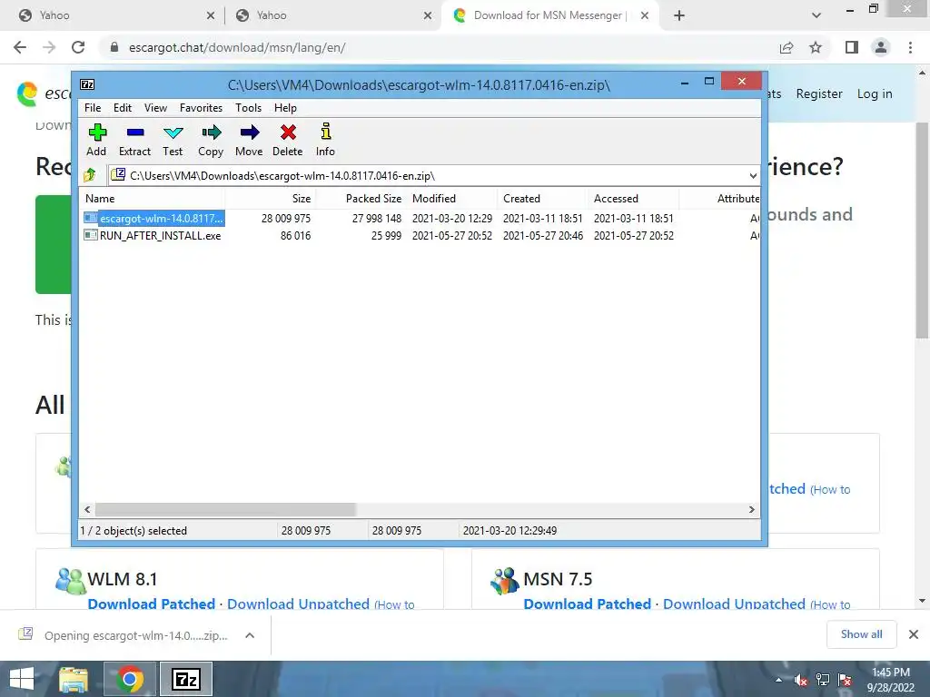Click Register link on Escargot page
930x697 pixels.
click(x=819, y=93)
